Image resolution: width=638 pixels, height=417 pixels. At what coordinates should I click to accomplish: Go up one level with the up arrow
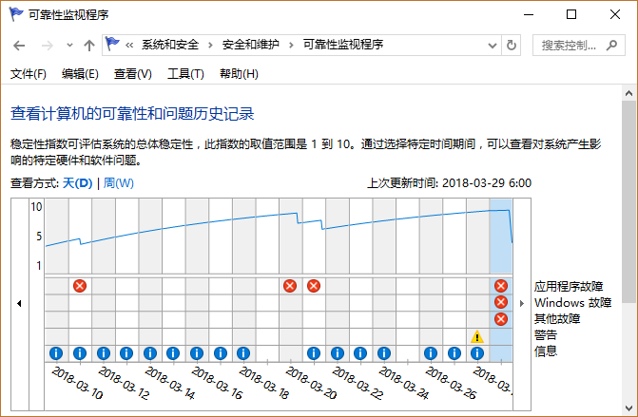click(x=89, y=45)
